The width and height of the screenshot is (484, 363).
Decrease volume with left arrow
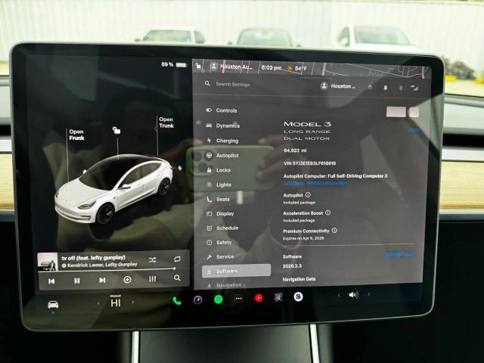pos(339,296)
